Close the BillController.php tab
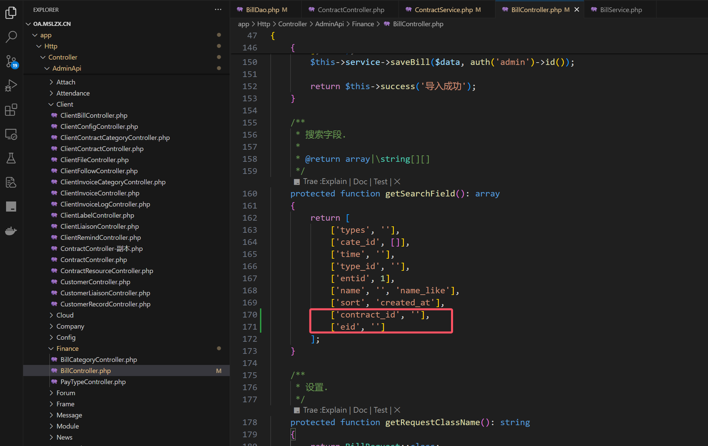Image resolution: width=708 pixels, height=446 pixels. [577, 10]
